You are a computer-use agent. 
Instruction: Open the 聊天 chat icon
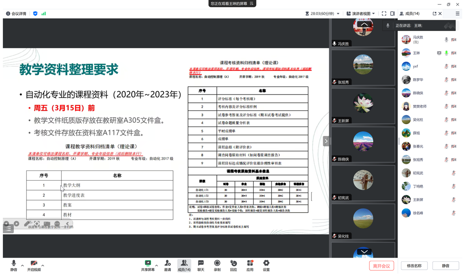click(x=201, y=265)
